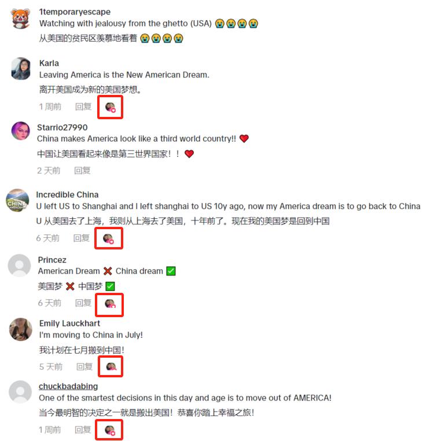
Task: Click creator-liked badge under Emily Lauckhart's comment
Action: coord(111,366)
